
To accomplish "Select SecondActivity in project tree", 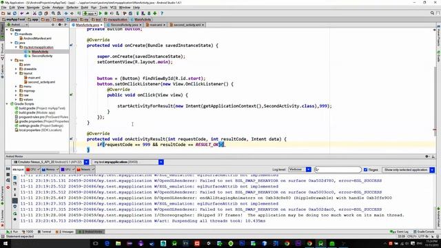I will click(x=39, y=56).
